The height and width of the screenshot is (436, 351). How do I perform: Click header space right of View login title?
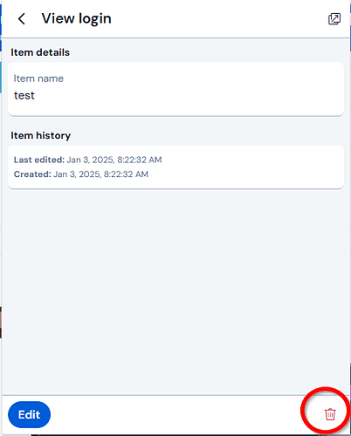(218, 19)
